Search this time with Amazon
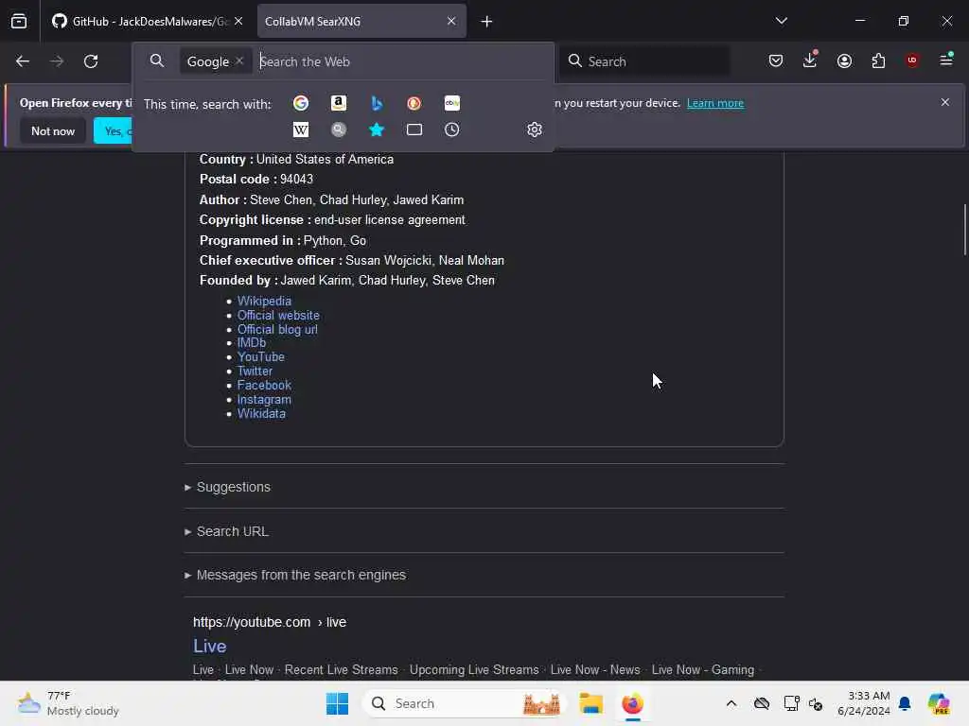Viewport: 969px width, 726px height. click(x=339, y=103)
